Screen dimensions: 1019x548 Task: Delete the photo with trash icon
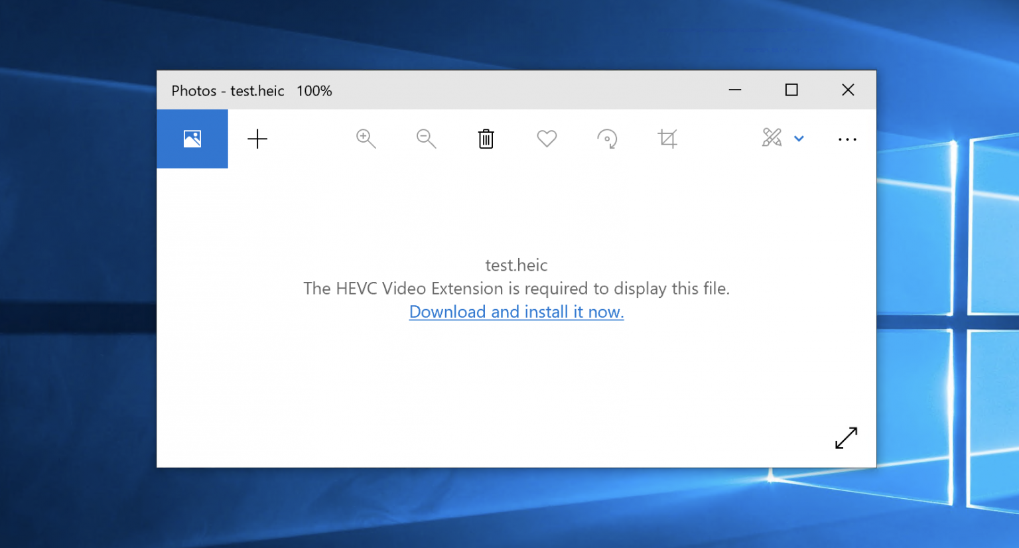click(486, 139)
